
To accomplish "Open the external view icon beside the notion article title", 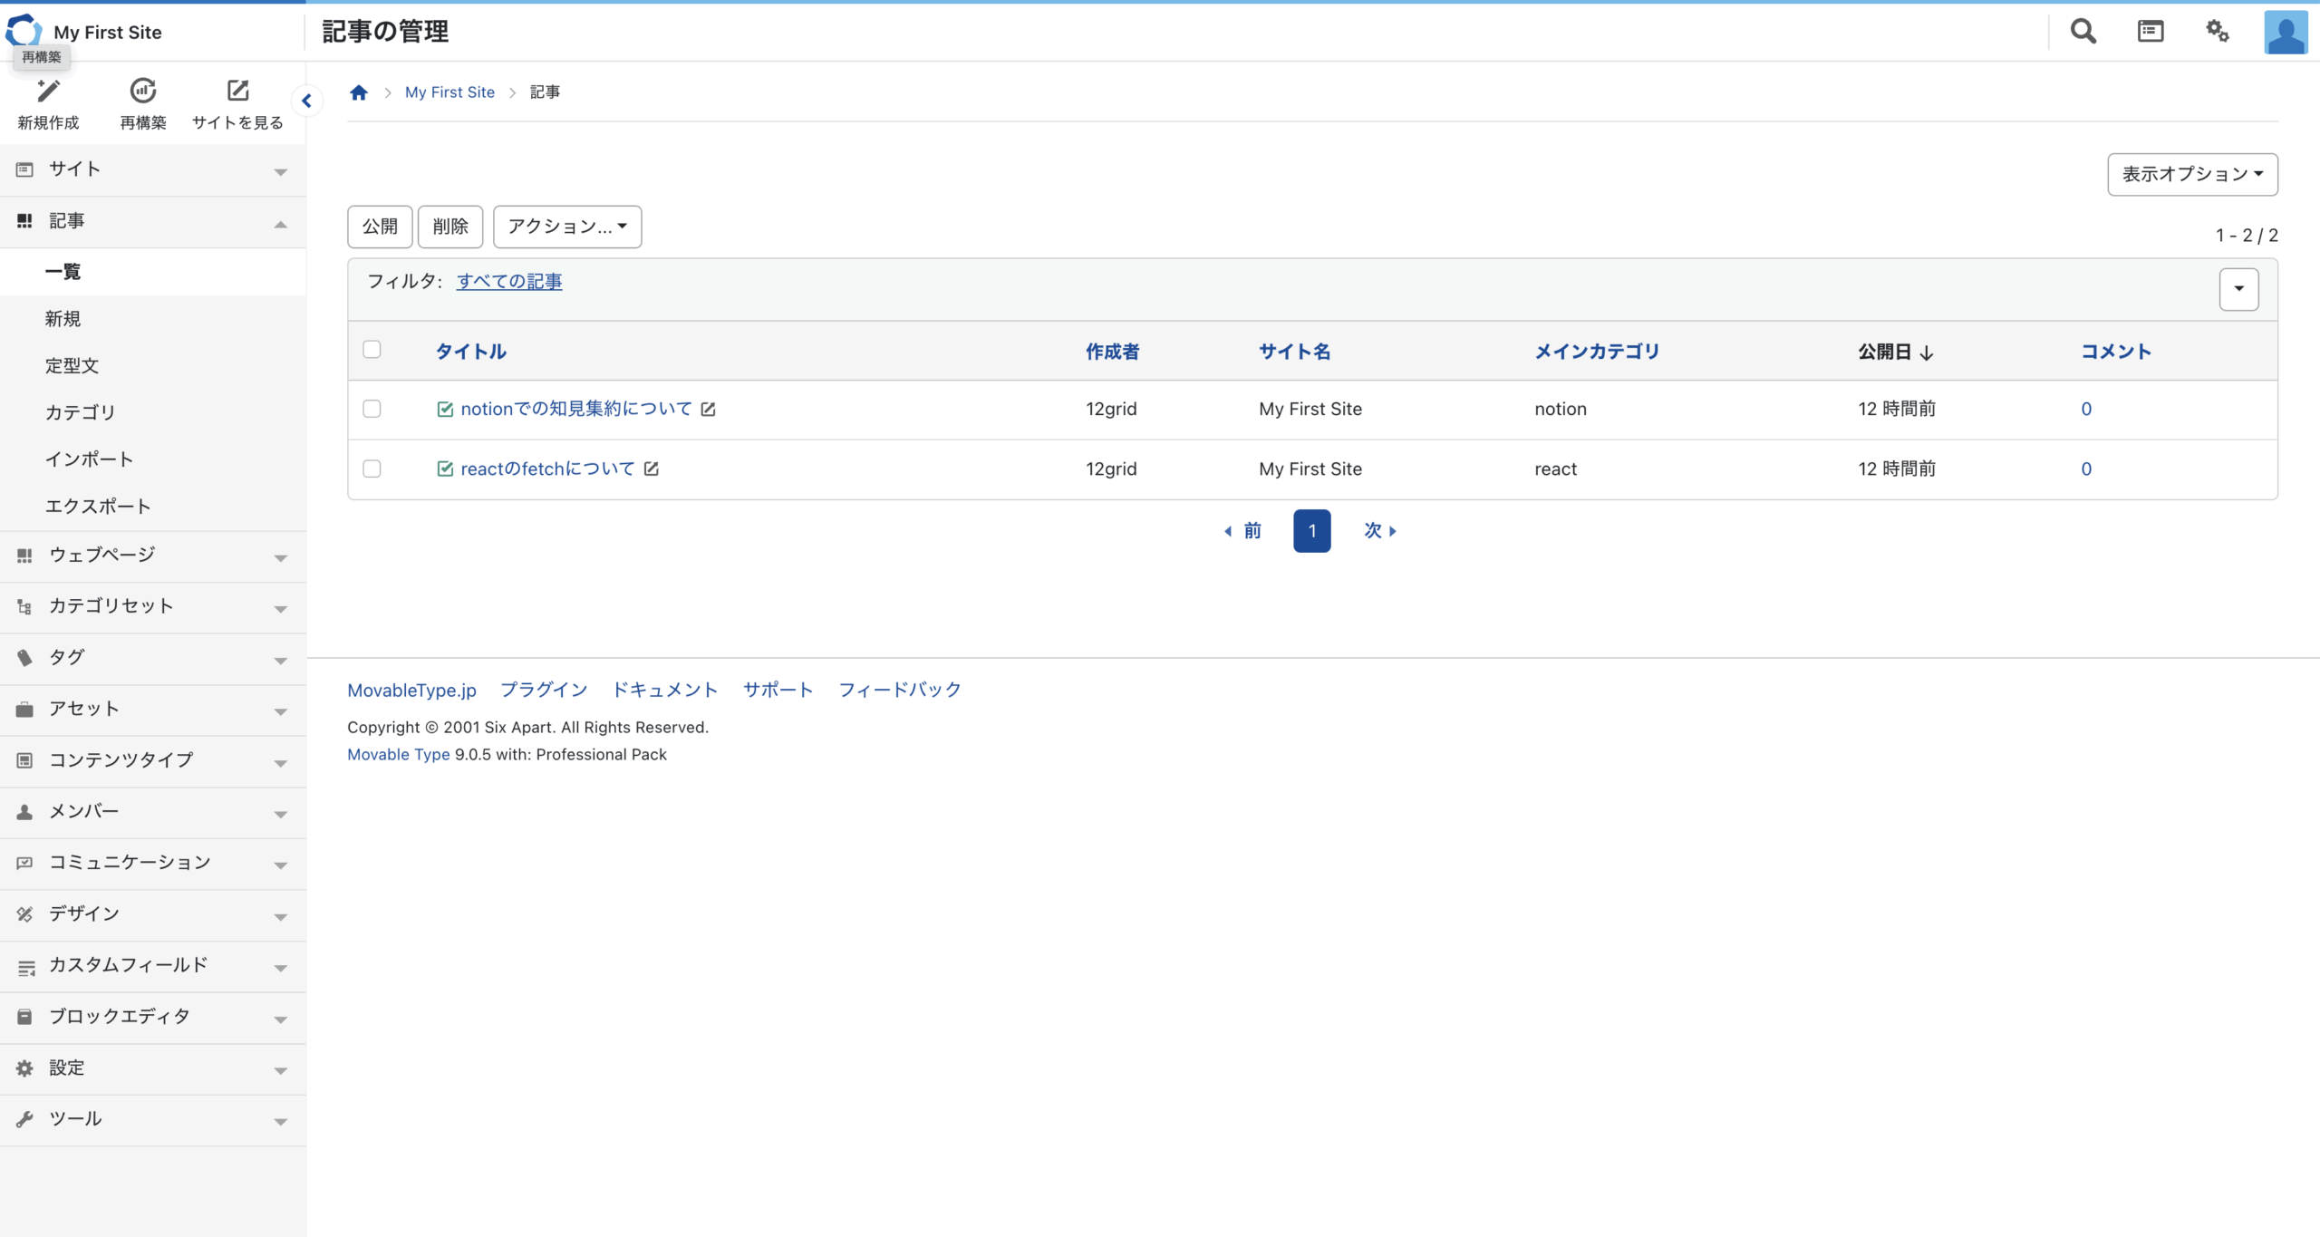I will click(709, 410).
